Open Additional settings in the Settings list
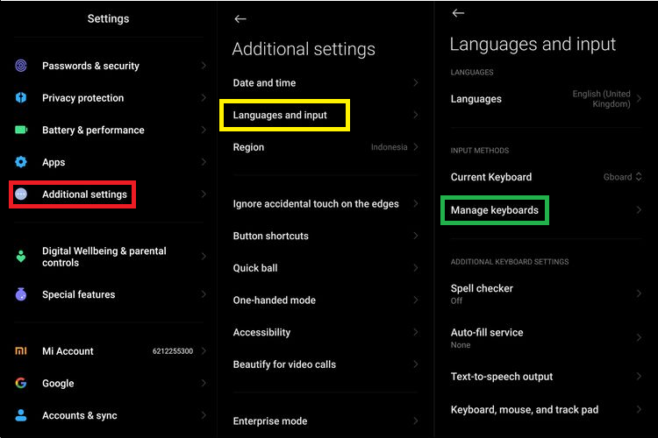Viewport: 658px width, 438px height. coord(108,194)
